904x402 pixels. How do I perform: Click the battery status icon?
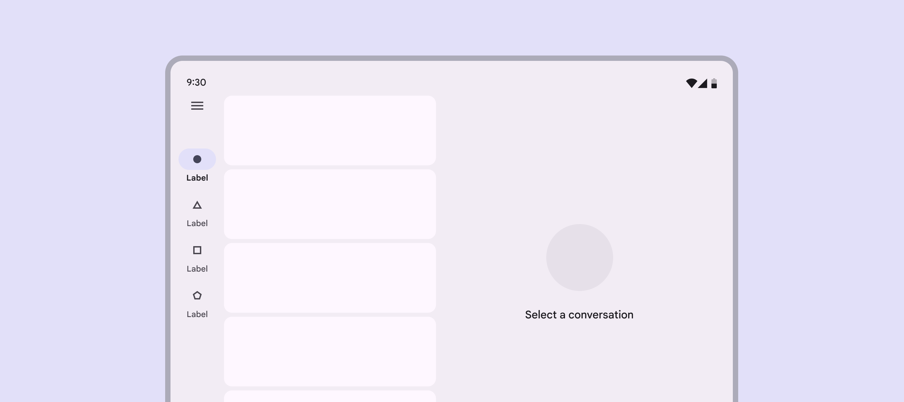714,83
